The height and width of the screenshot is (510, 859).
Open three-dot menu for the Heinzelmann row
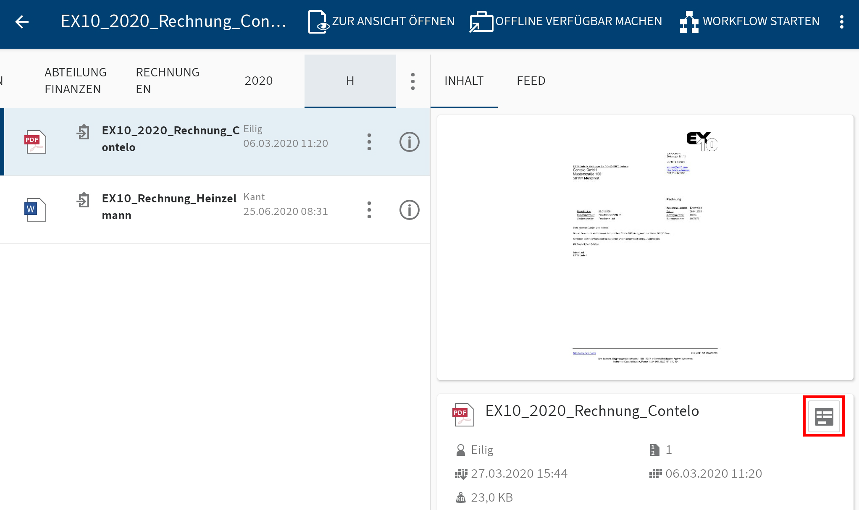coord(369,210)
